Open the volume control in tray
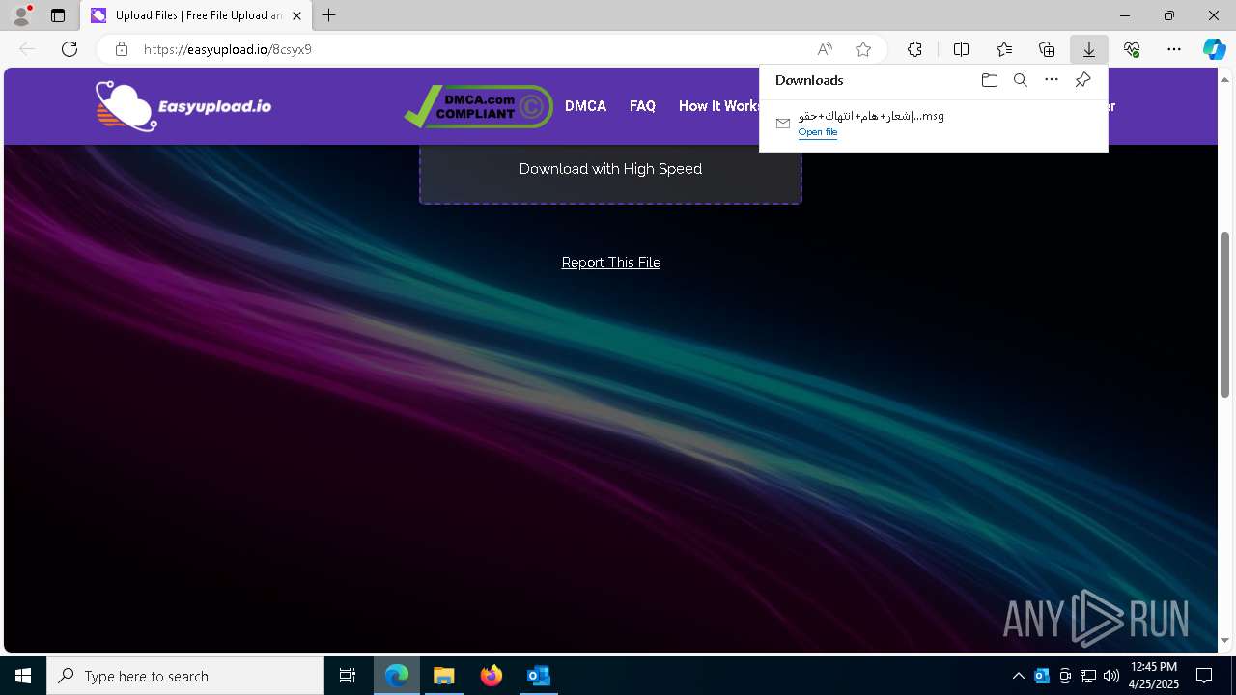 1110,676
